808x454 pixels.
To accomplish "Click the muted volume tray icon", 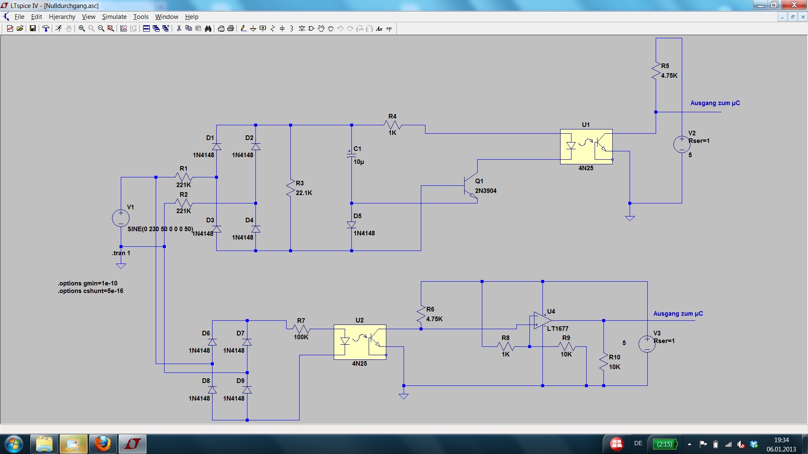I will 741,444.
